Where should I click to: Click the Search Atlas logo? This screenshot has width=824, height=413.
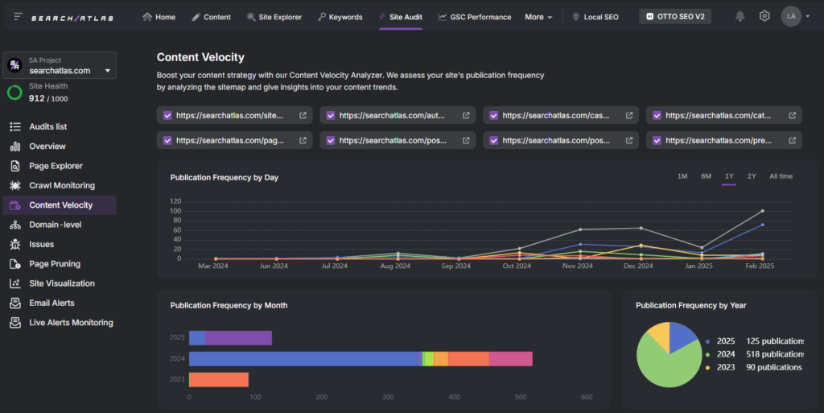tap(72, 18)
